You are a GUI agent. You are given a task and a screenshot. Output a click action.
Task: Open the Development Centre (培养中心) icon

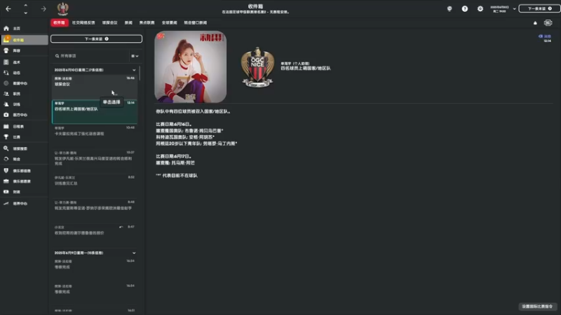(x=6, y=204)
